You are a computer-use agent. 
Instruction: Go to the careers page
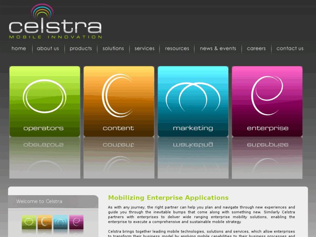pyautogui.click(x=256, y=48)
